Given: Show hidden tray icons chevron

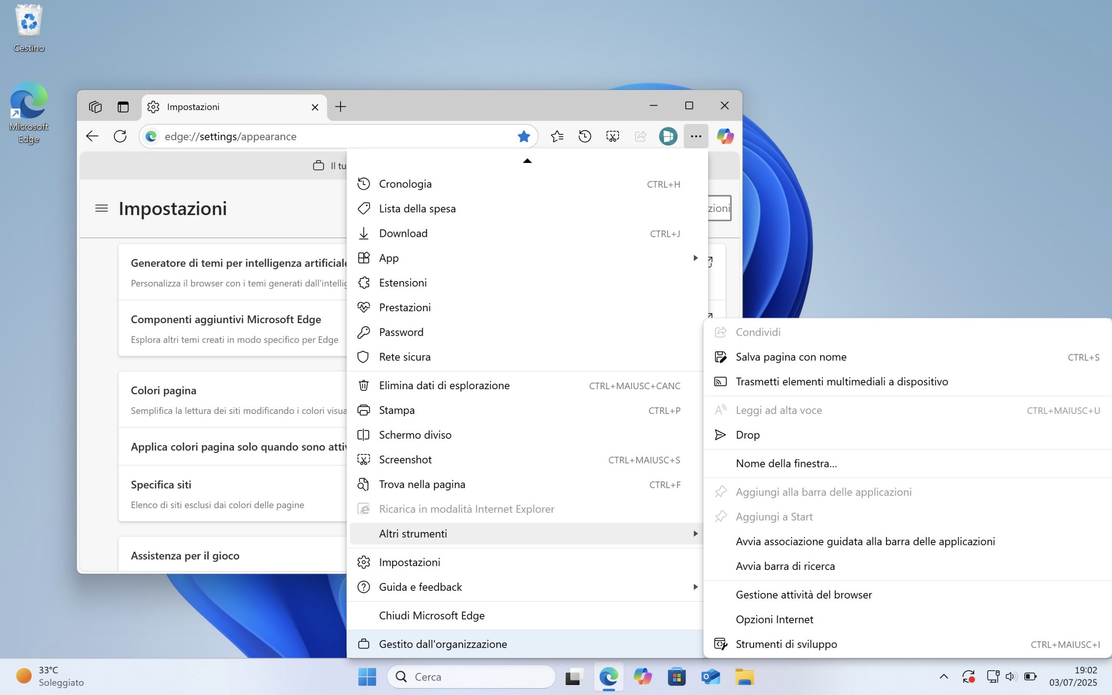Looking at the screenshot, I should pos(943,676).
